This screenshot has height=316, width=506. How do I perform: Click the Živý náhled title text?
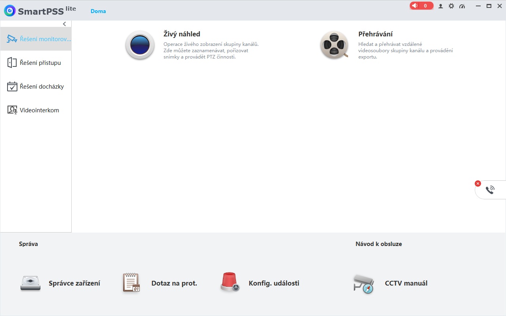[182, 34]
